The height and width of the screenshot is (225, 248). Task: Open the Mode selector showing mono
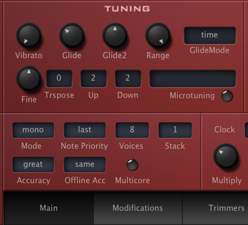33,130
